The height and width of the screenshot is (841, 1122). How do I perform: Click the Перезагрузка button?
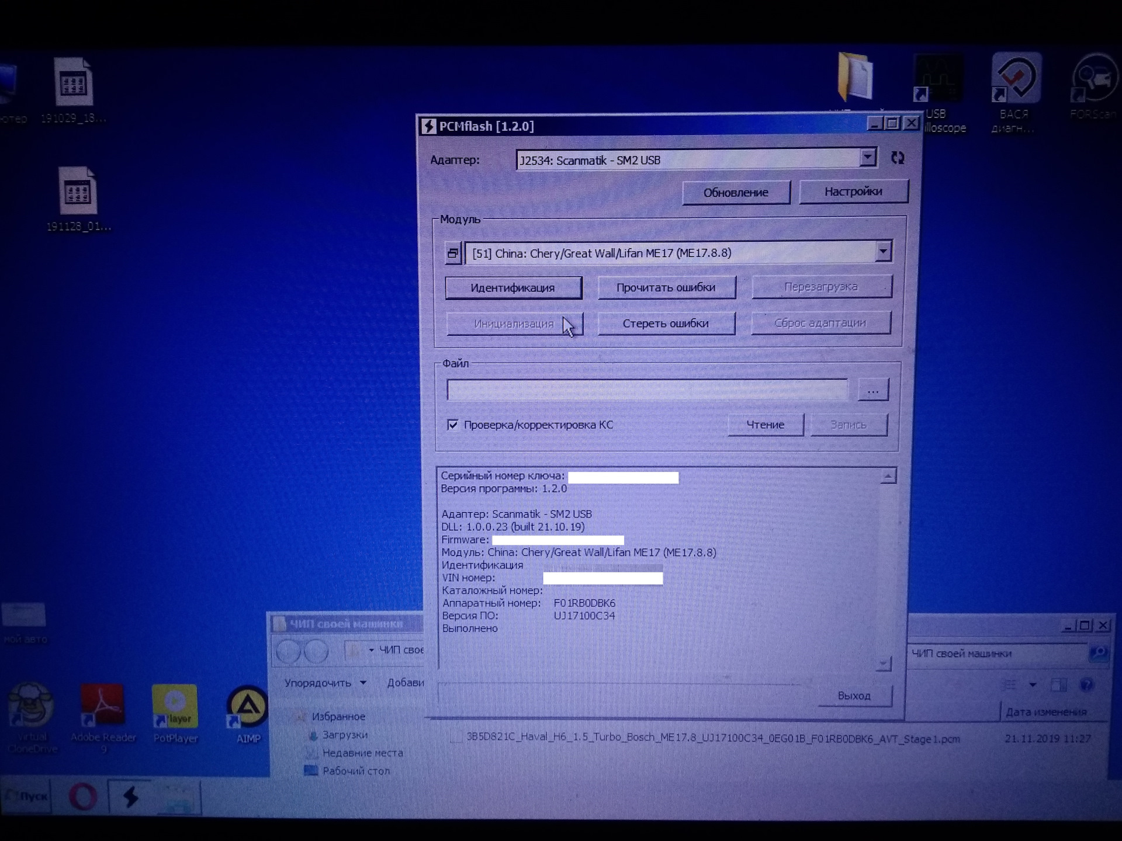pos(821,287)
